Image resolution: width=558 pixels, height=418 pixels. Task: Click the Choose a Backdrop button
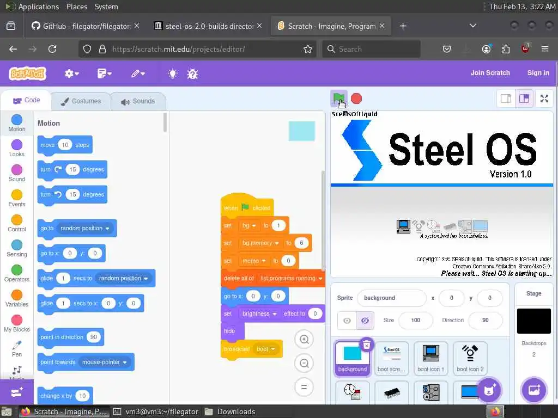click(533, 390)
